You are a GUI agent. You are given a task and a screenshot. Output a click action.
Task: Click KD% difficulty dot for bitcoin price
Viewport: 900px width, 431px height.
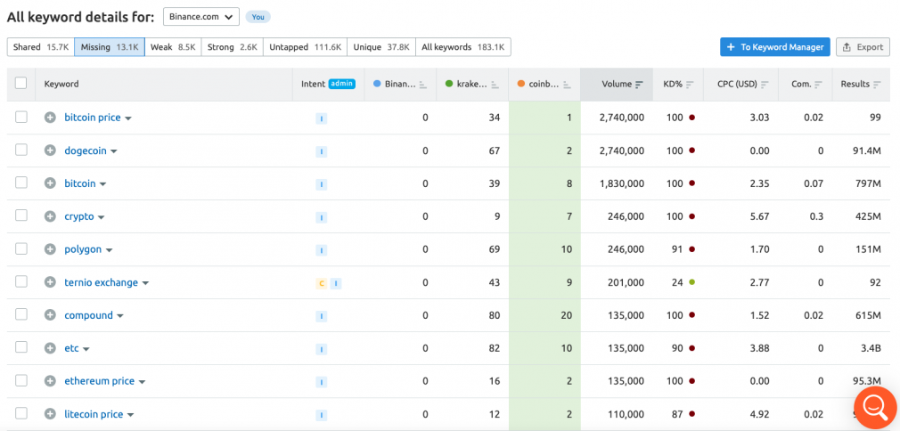[692, 118]
